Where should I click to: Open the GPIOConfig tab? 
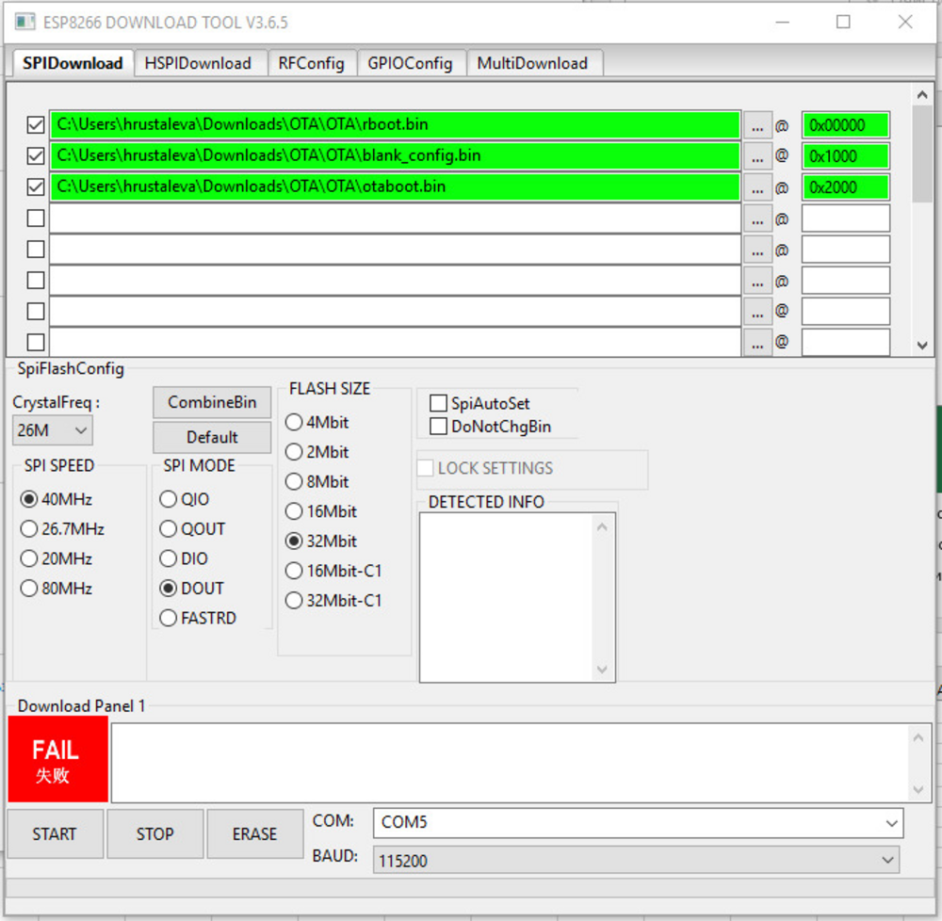411,63
